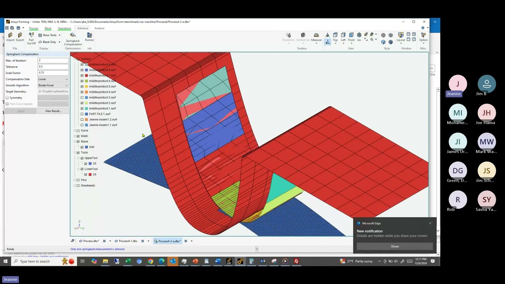
Task: Click the highlighted triad view icon
Action: click(x=327, y=42)
